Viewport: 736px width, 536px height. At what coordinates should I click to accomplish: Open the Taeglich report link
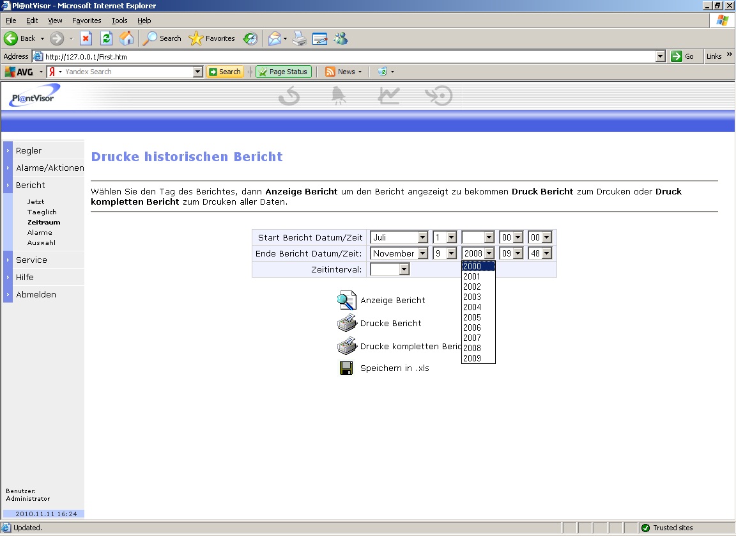tap(42, 212)
